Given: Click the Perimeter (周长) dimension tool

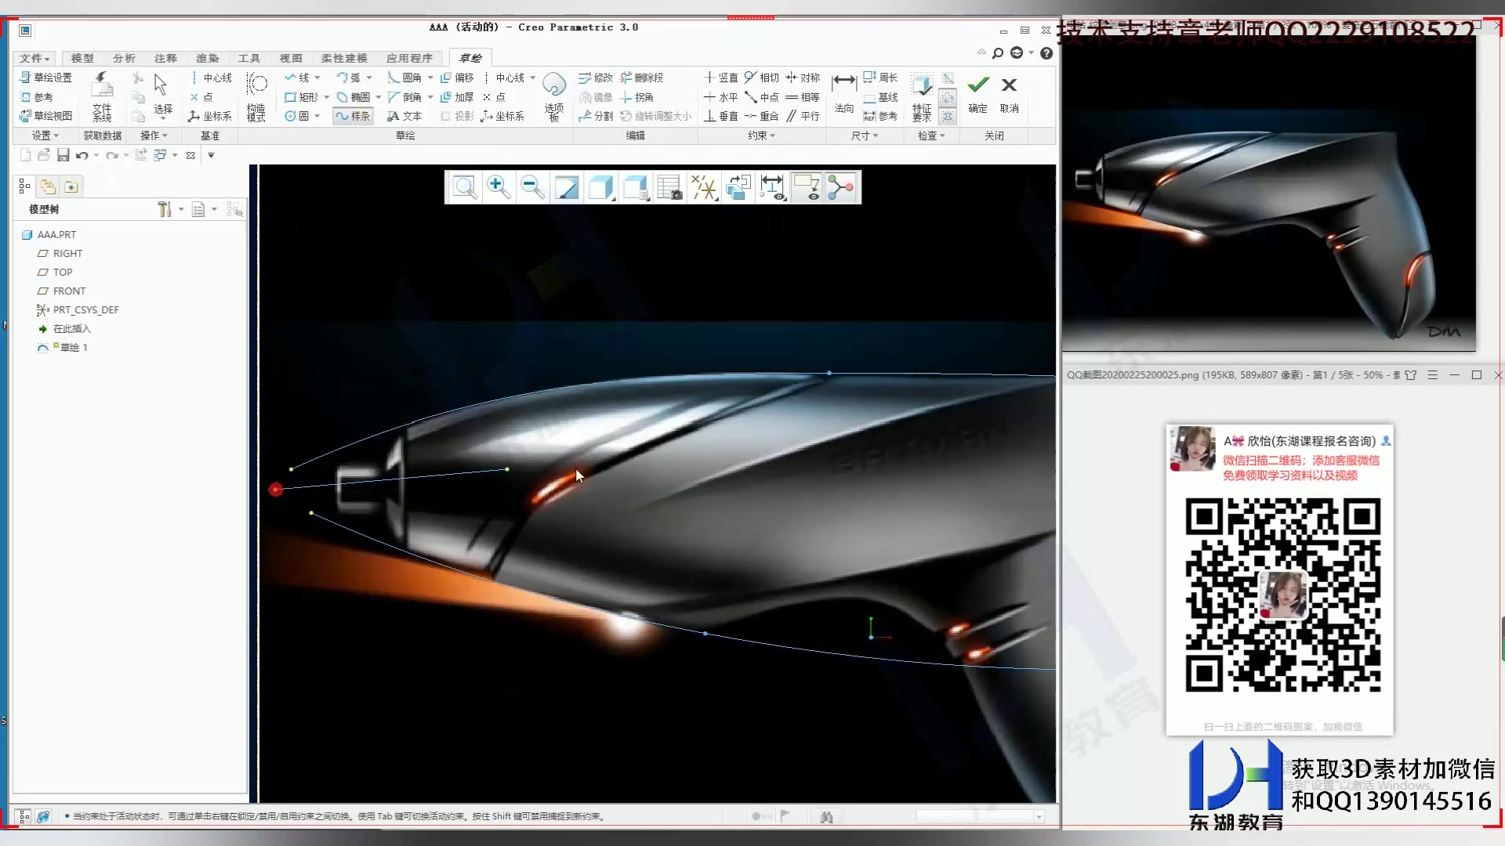Looking at the screenshot, I should [x=880, y=78].
